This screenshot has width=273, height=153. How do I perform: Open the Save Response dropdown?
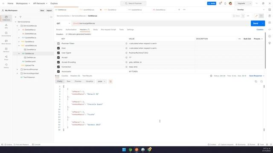coord(257,76)
